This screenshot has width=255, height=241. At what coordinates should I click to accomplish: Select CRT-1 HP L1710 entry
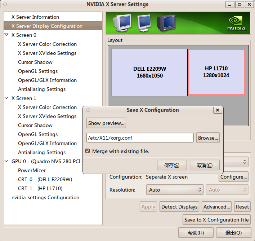[x=40, y=188]
